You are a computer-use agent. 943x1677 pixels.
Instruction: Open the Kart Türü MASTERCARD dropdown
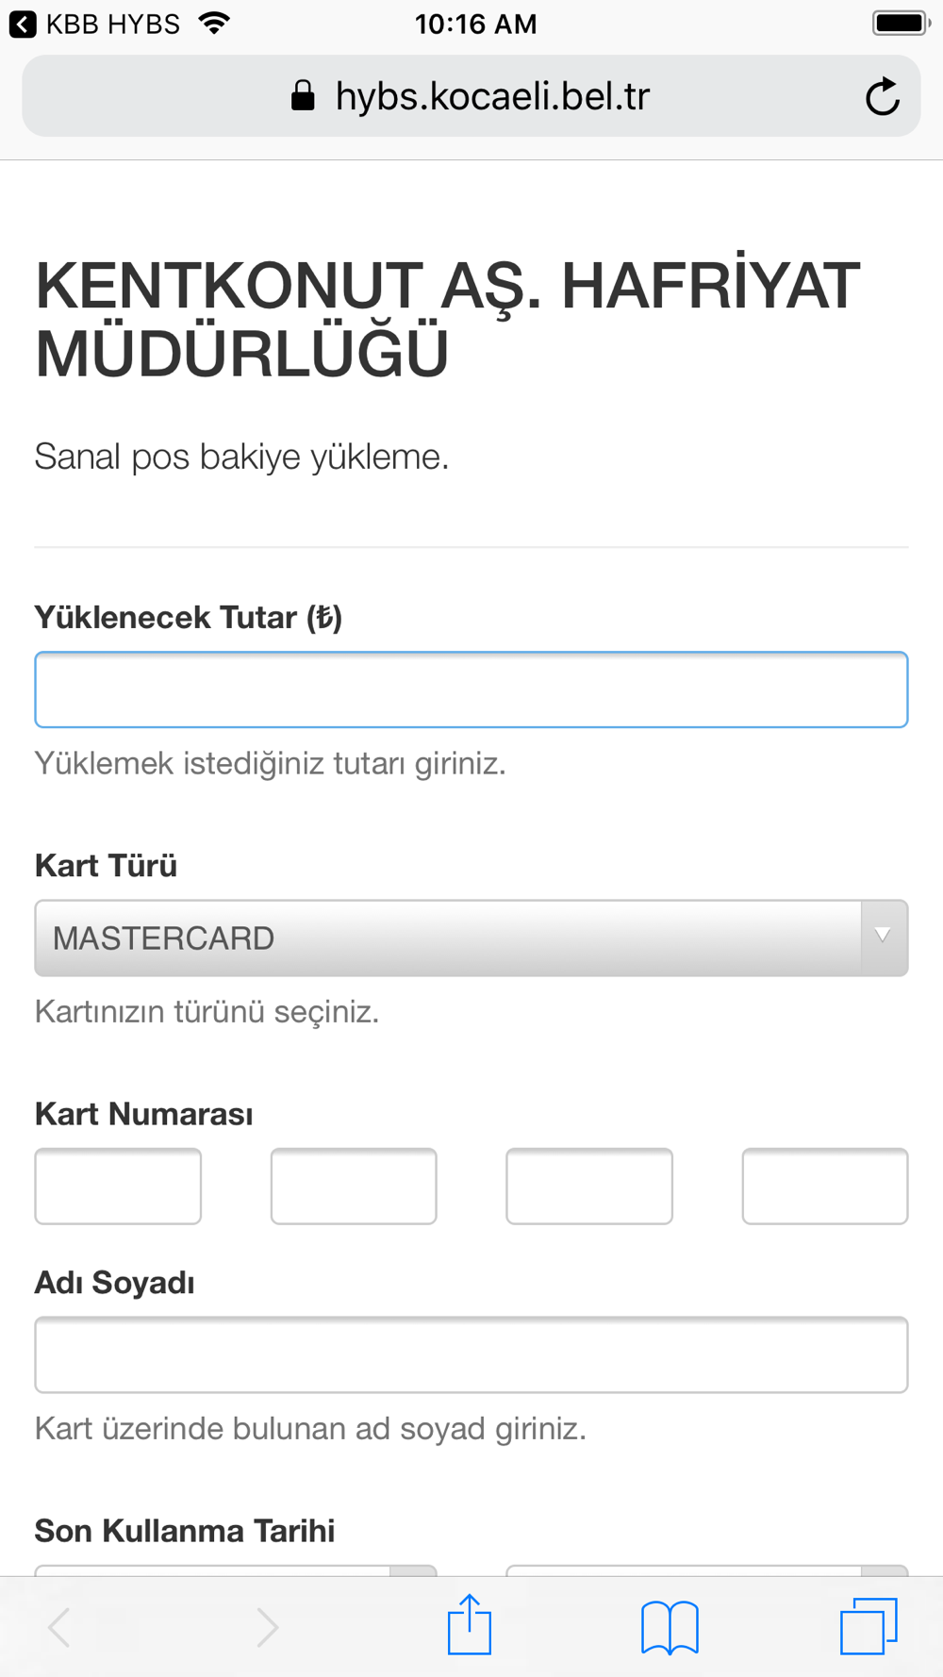click(471, 938)
